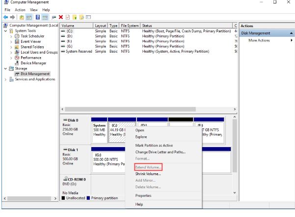This screenshot has width=295, height=217.
Task: Select Shared Folders in the tree
Action: [32, 47]
